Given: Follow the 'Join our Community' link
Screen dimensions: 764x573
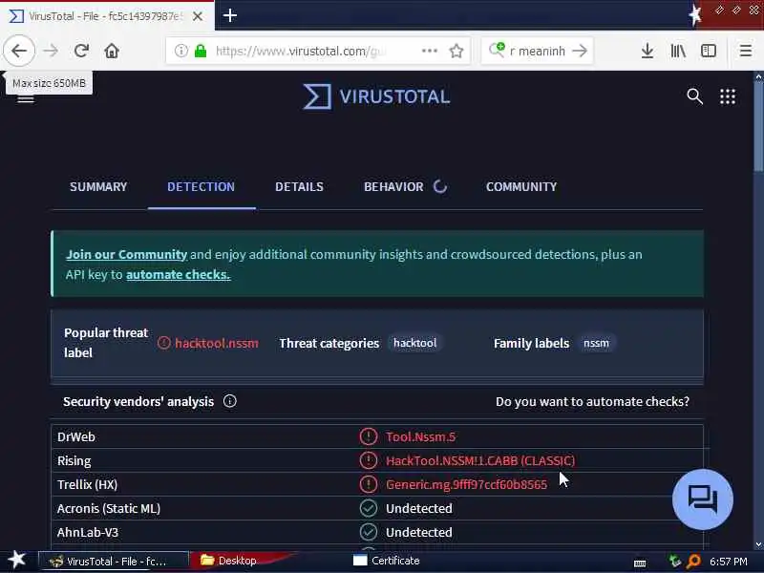Looking at the screenshot, I should (x=127, y=254).
